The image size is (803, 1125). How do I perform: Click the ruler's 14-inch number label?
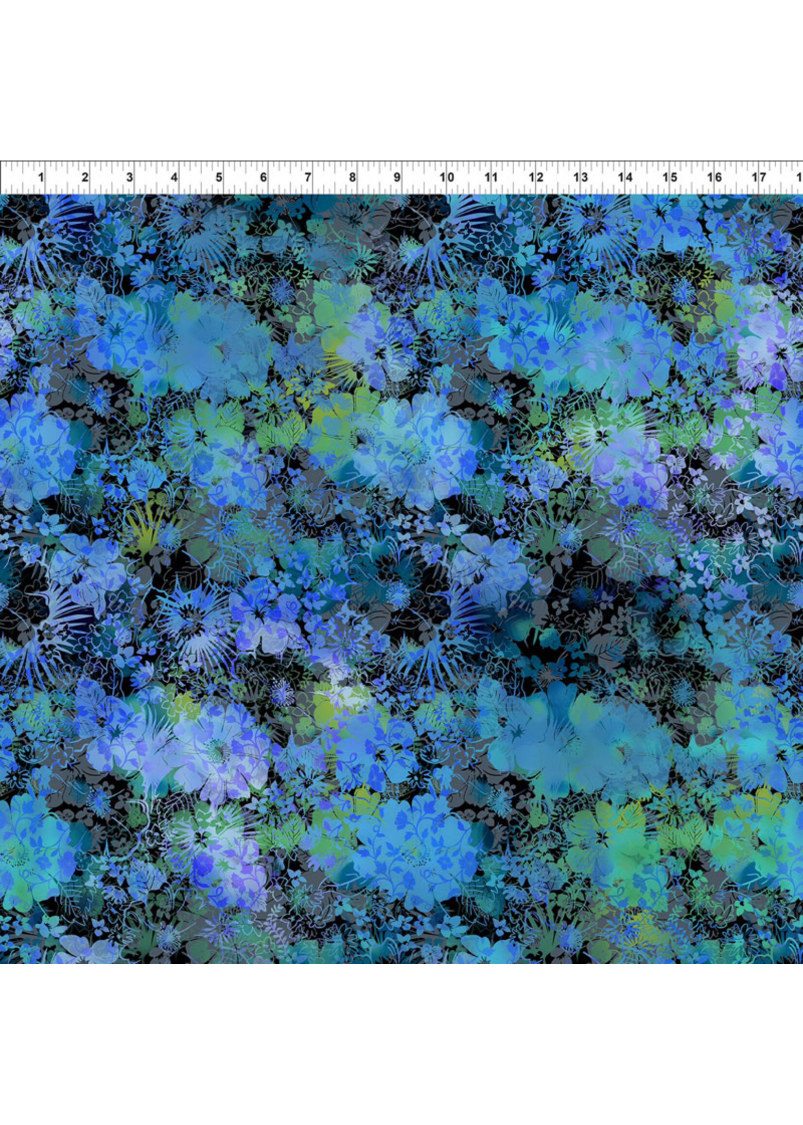[x=625, y=177]
